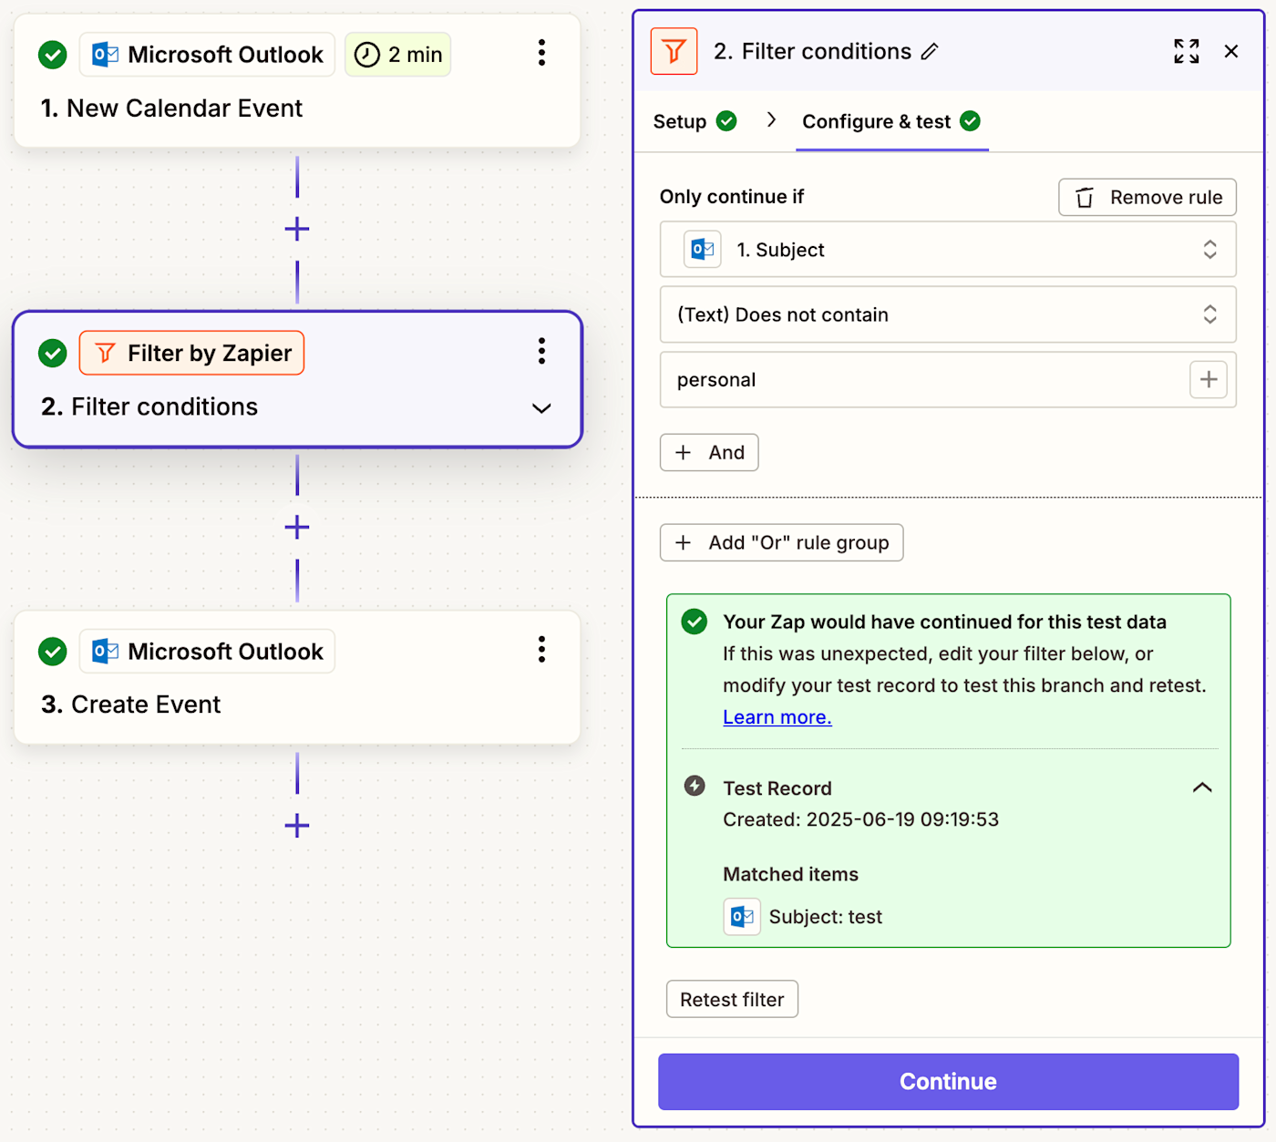Viewport: 1276px width, 1142px height.
Task: Click Remove rule button
Action: pyautogui.click(x=1147, y=197)
